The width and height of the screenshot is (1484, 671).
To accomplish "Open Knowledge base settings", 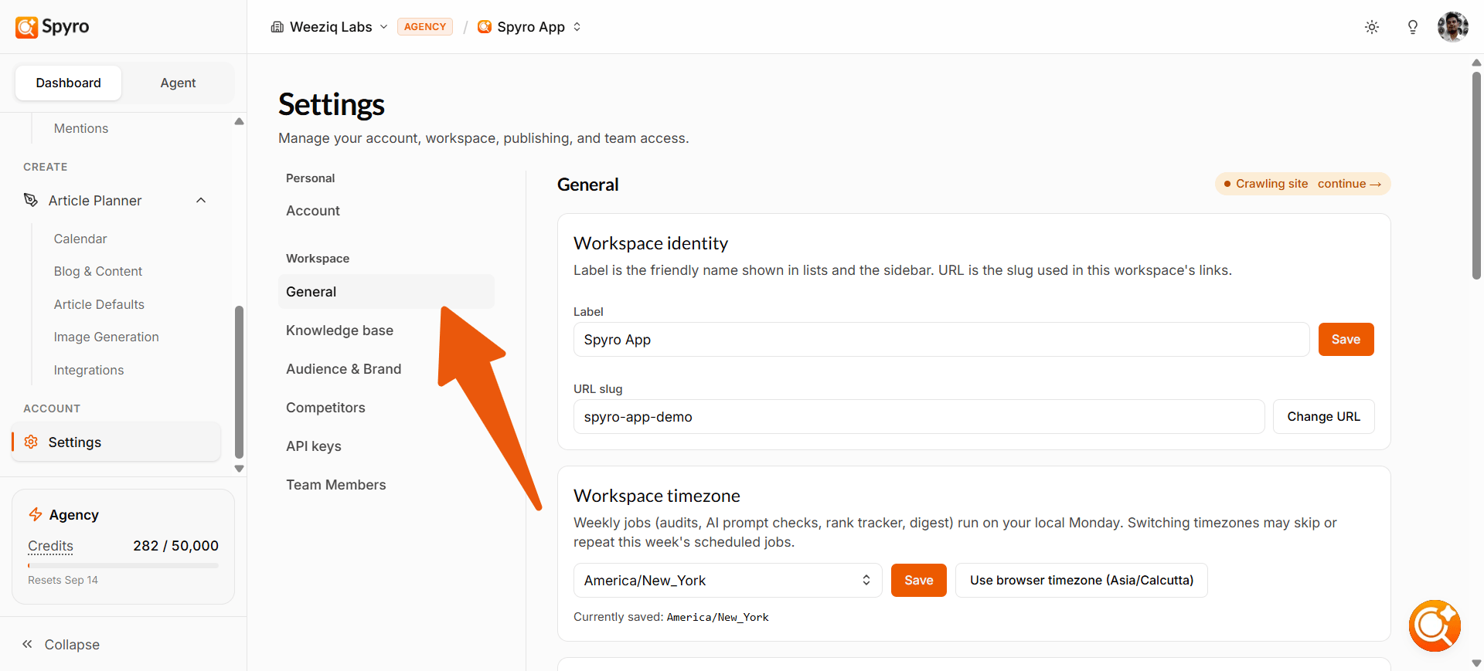I will (339, 330).
